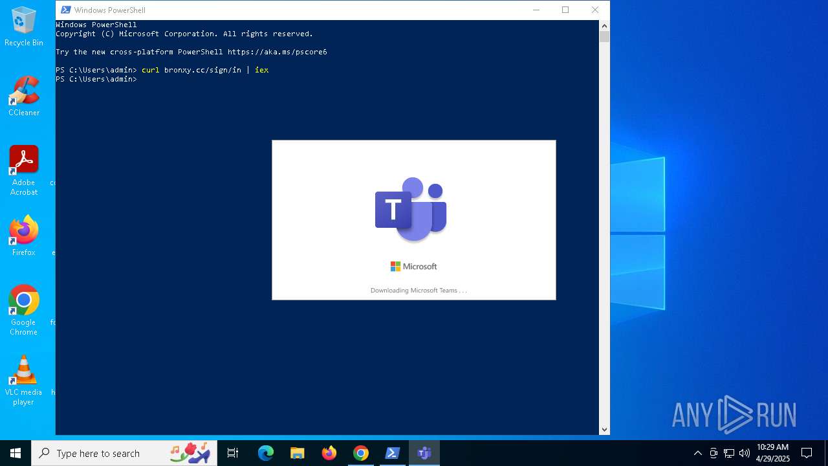Click the Windows PowerShell title bar text
Image resolution: width=828 pixels, height=466 pixels.
(110, 10)
